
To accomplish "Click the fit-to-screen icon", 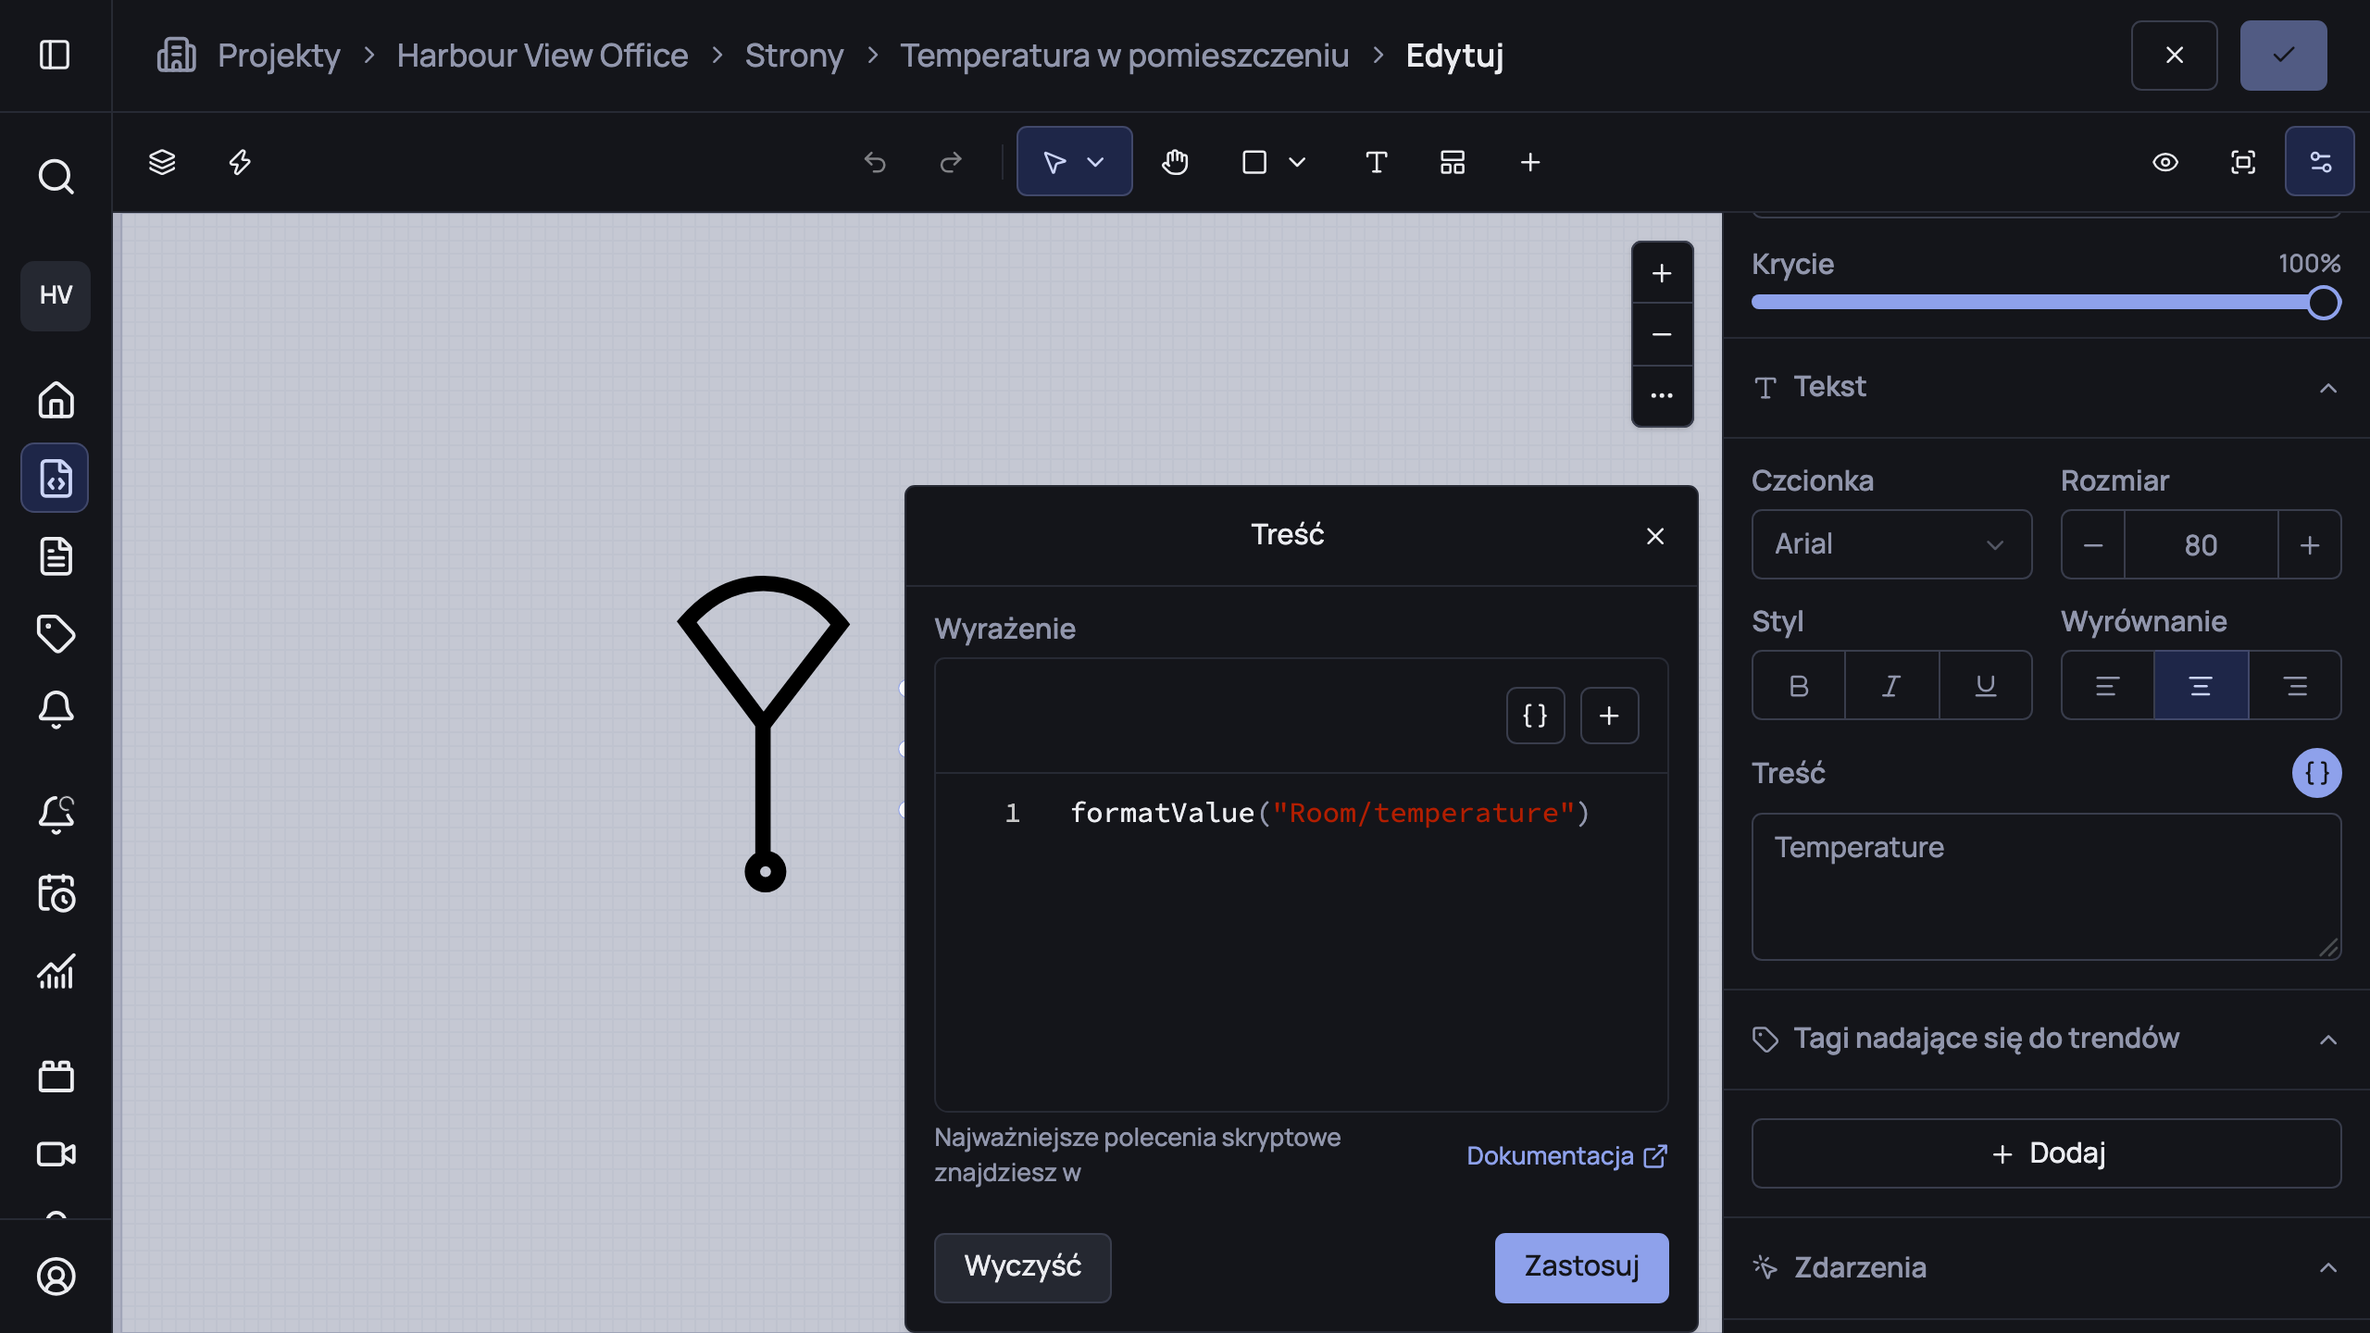I will (2242, 162).
